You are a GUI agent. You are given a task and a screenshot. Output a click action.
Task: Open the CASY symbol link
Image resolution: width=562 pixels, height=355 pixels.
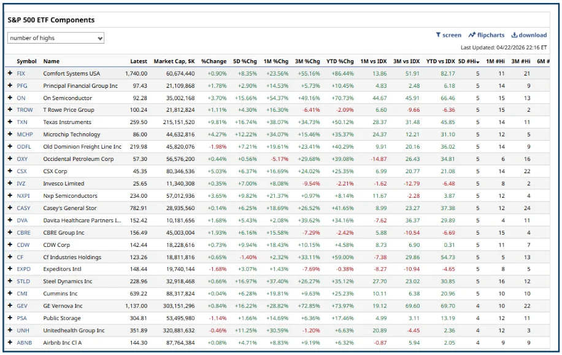tap(23, 208)
